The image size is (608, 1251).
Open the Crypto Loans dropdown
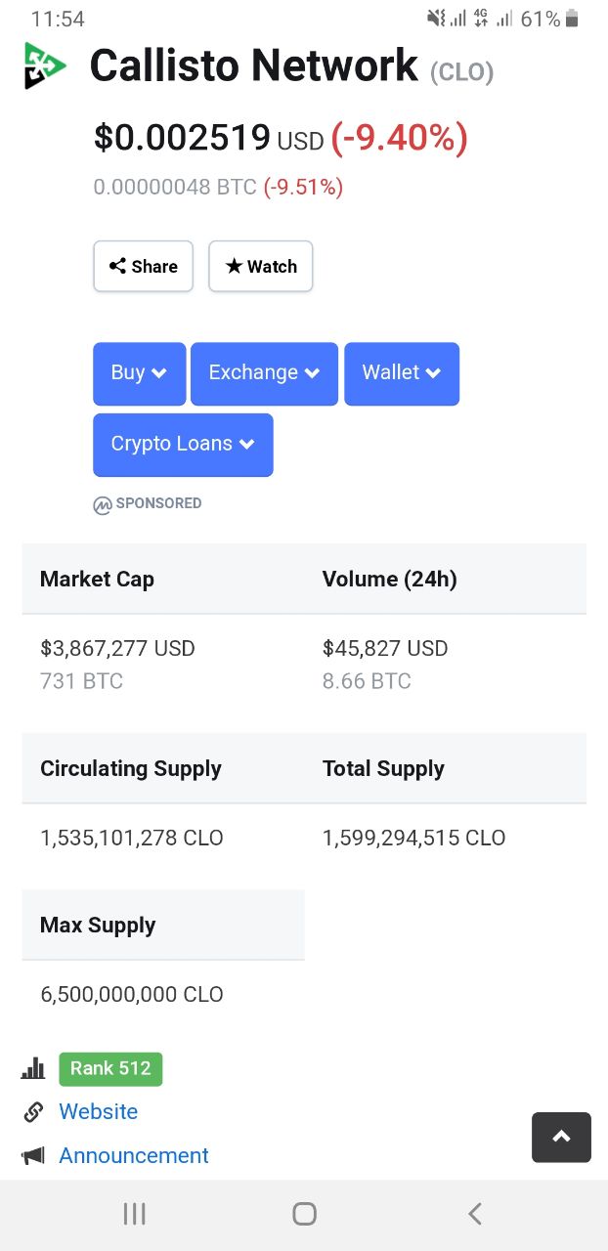pyautogui.click(x=183, y=445)
